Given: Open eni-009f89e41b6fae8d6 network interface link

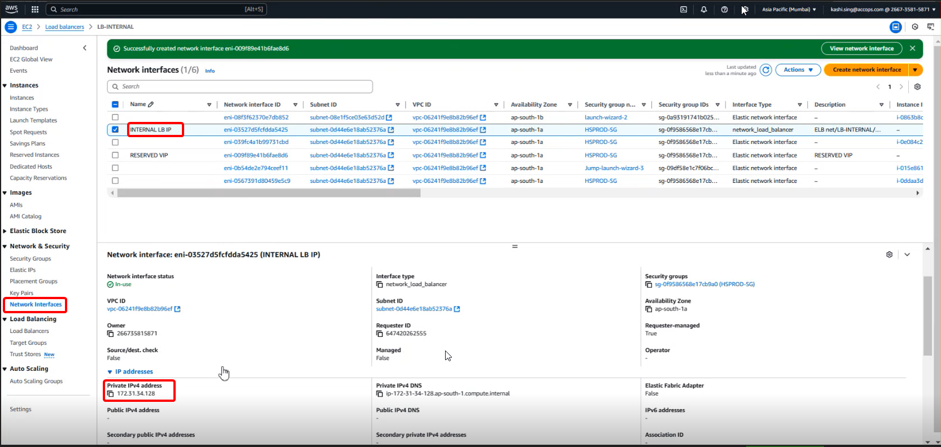Looking at the screenshot, I should pyautogui.click(x=256, y=155).
